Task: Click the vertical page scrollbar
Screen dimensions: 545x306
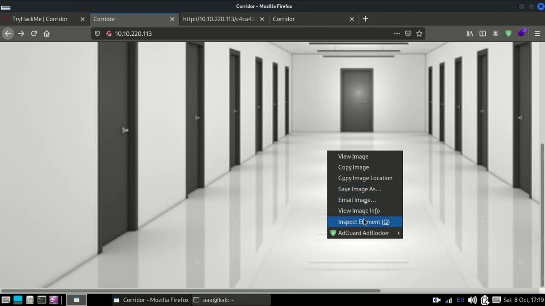Action: (542, 214)
